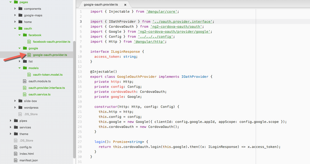Click the facebook folder icon
This screenshot has width=310, height=164.
[x=25, y=35]
